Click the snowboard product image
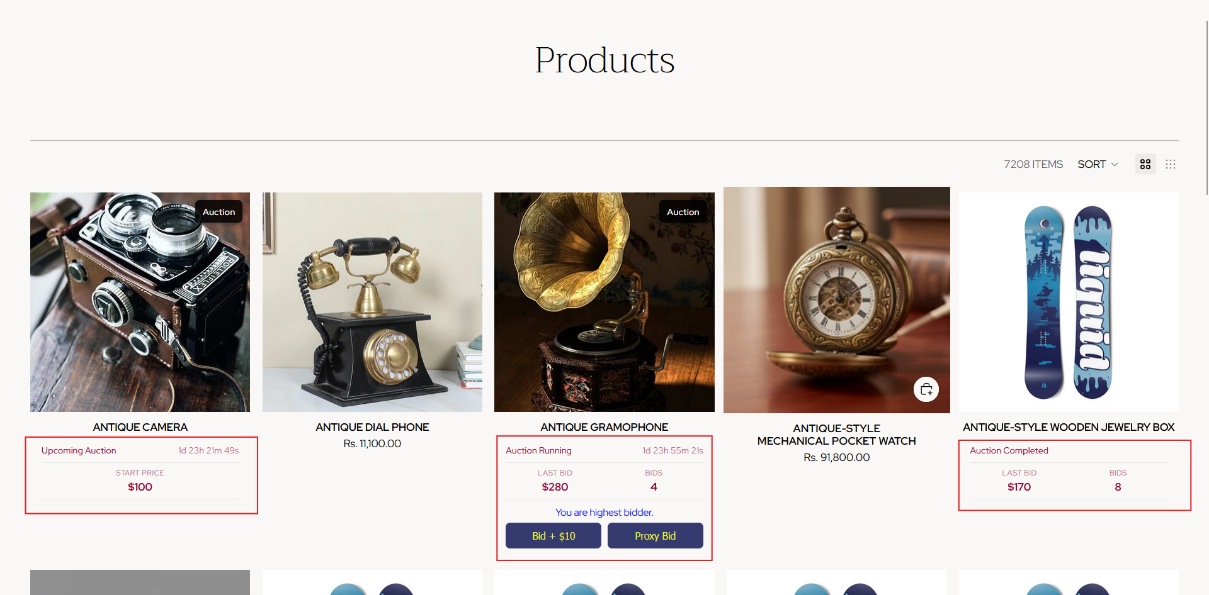The image size is (1209, 595). (x=1069, y=302)
